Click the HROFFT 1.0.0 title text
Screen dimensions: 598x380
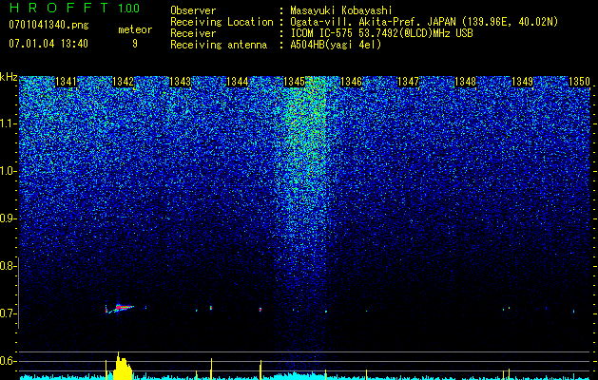point(74,8)
